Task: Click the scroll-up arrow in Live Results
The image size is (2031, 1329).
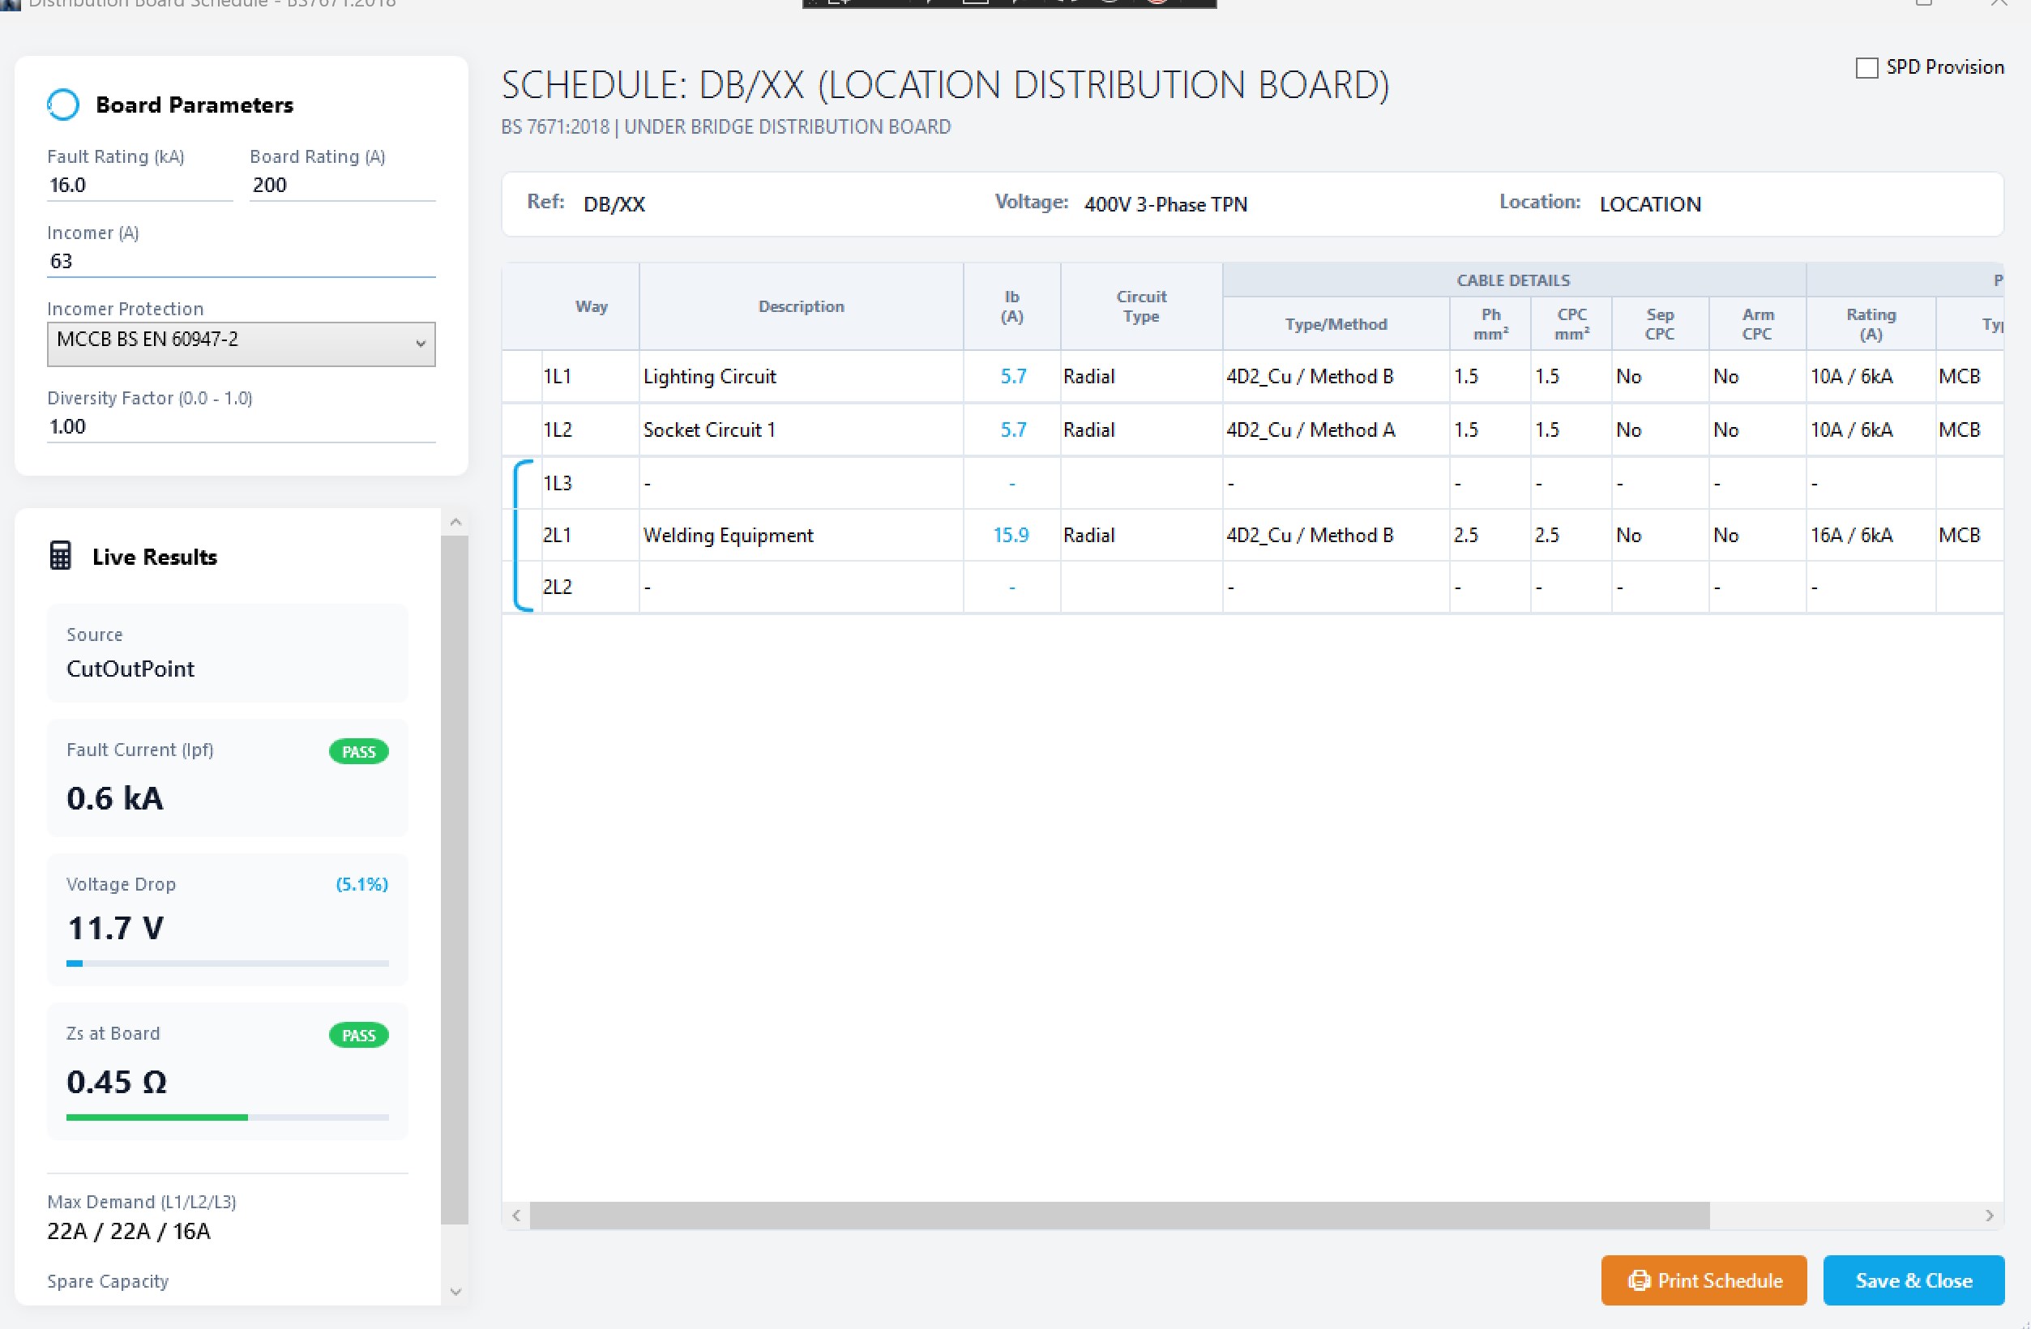Action: click(455, 522)
